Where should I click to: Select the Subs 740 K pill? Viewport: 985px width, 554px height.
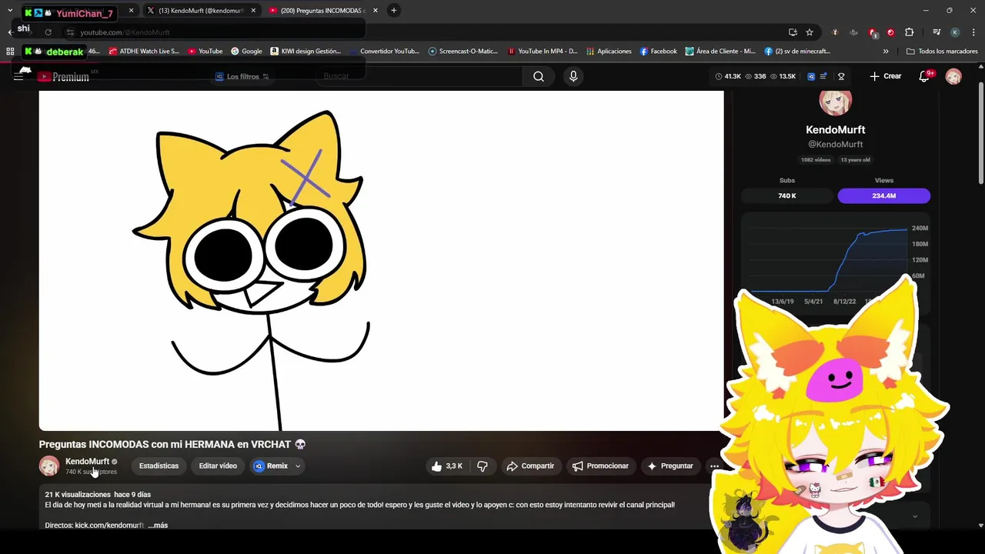[x=786, y=195]
